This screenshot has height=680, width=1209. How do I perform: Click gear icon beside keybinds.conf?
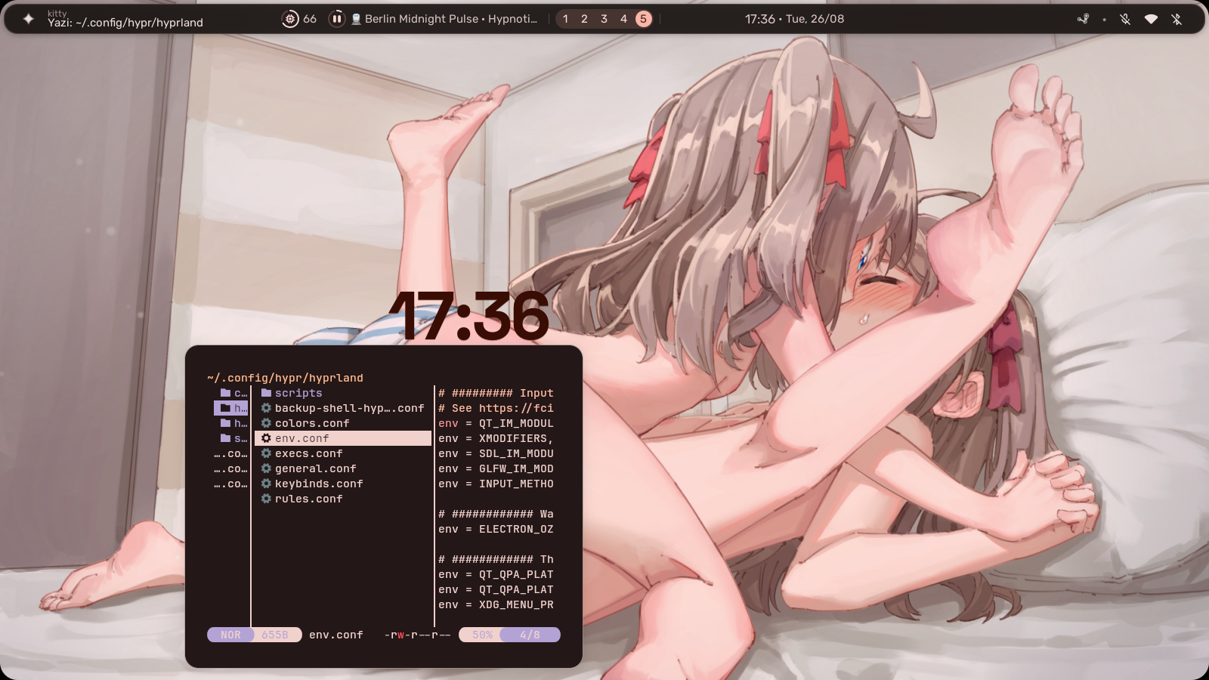tap(266, 484)
